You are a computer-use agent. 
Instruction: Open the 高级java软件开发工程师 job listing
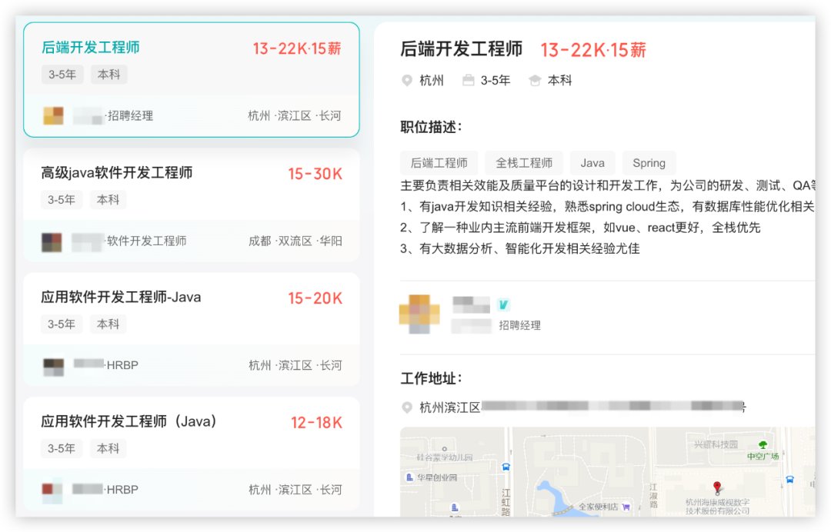click(x=117, y=173)
